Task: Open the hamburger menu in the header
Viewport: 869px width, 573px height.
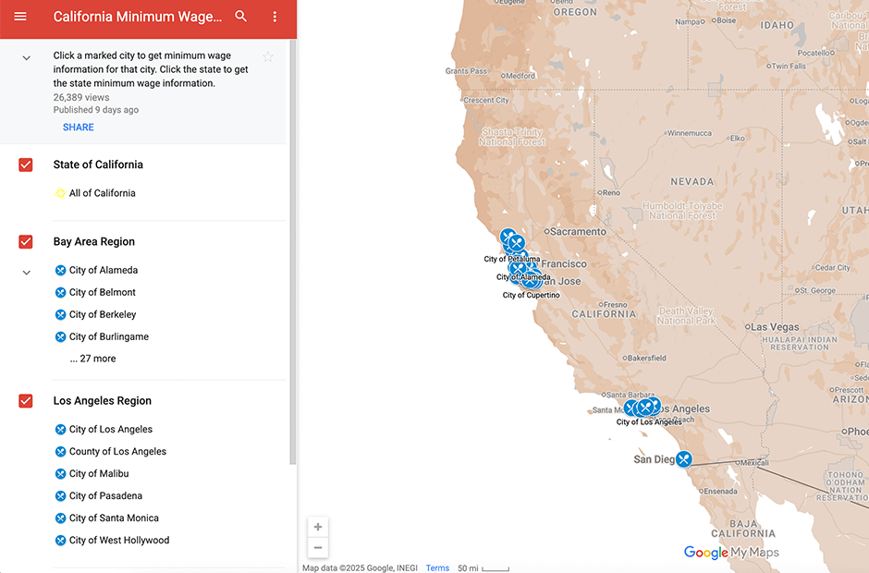Action: point(20,17)
